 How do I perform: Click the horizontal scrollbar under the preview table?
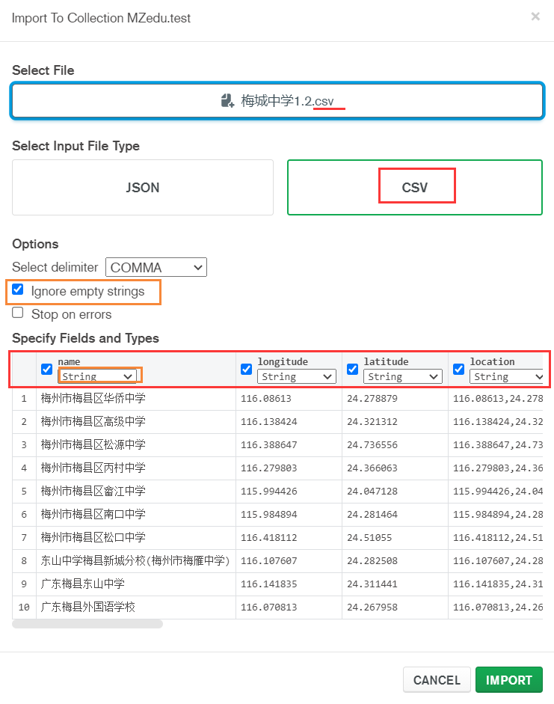(87, 624)
